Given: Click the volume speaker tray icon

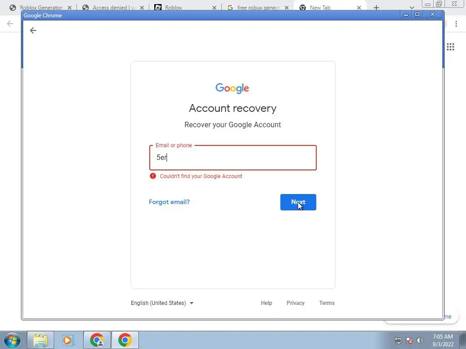Looking at the screenshot, I should [420, 340].
